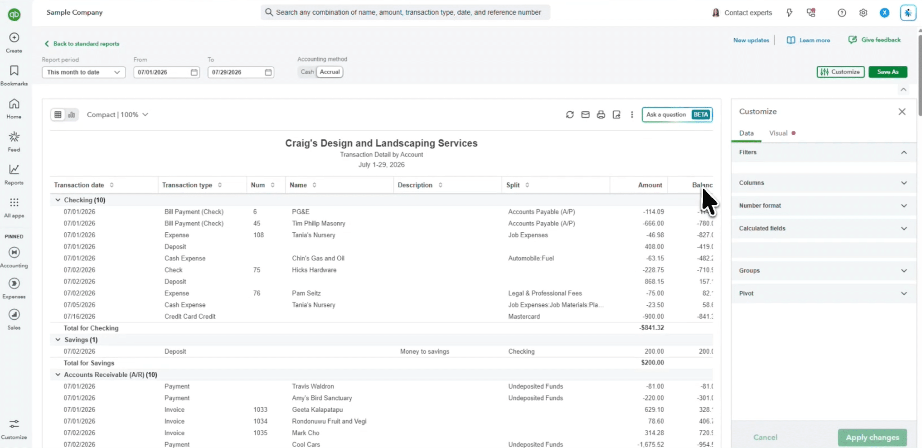
Task: Switch to chart view icon
Action: point(72,115)
